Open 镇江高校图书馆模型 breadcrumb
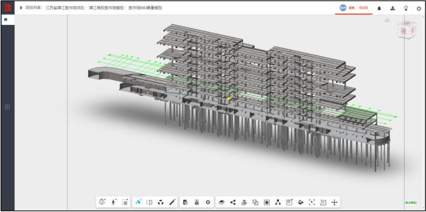Viewport: 426px width, 212px height. (x=106, y=8)
